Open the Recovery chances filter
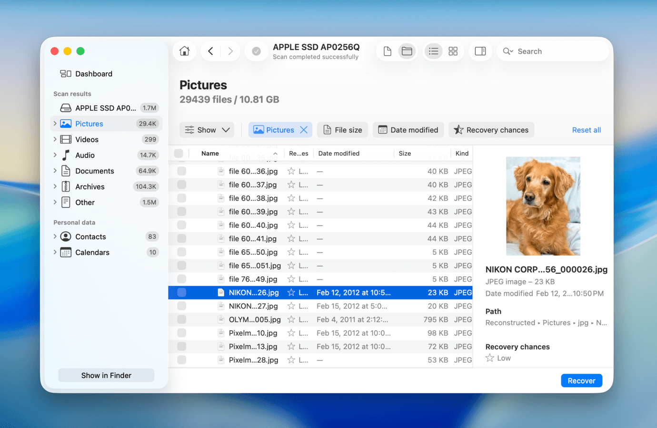Screen dimensions: 657x428 (x=491, y=129)
